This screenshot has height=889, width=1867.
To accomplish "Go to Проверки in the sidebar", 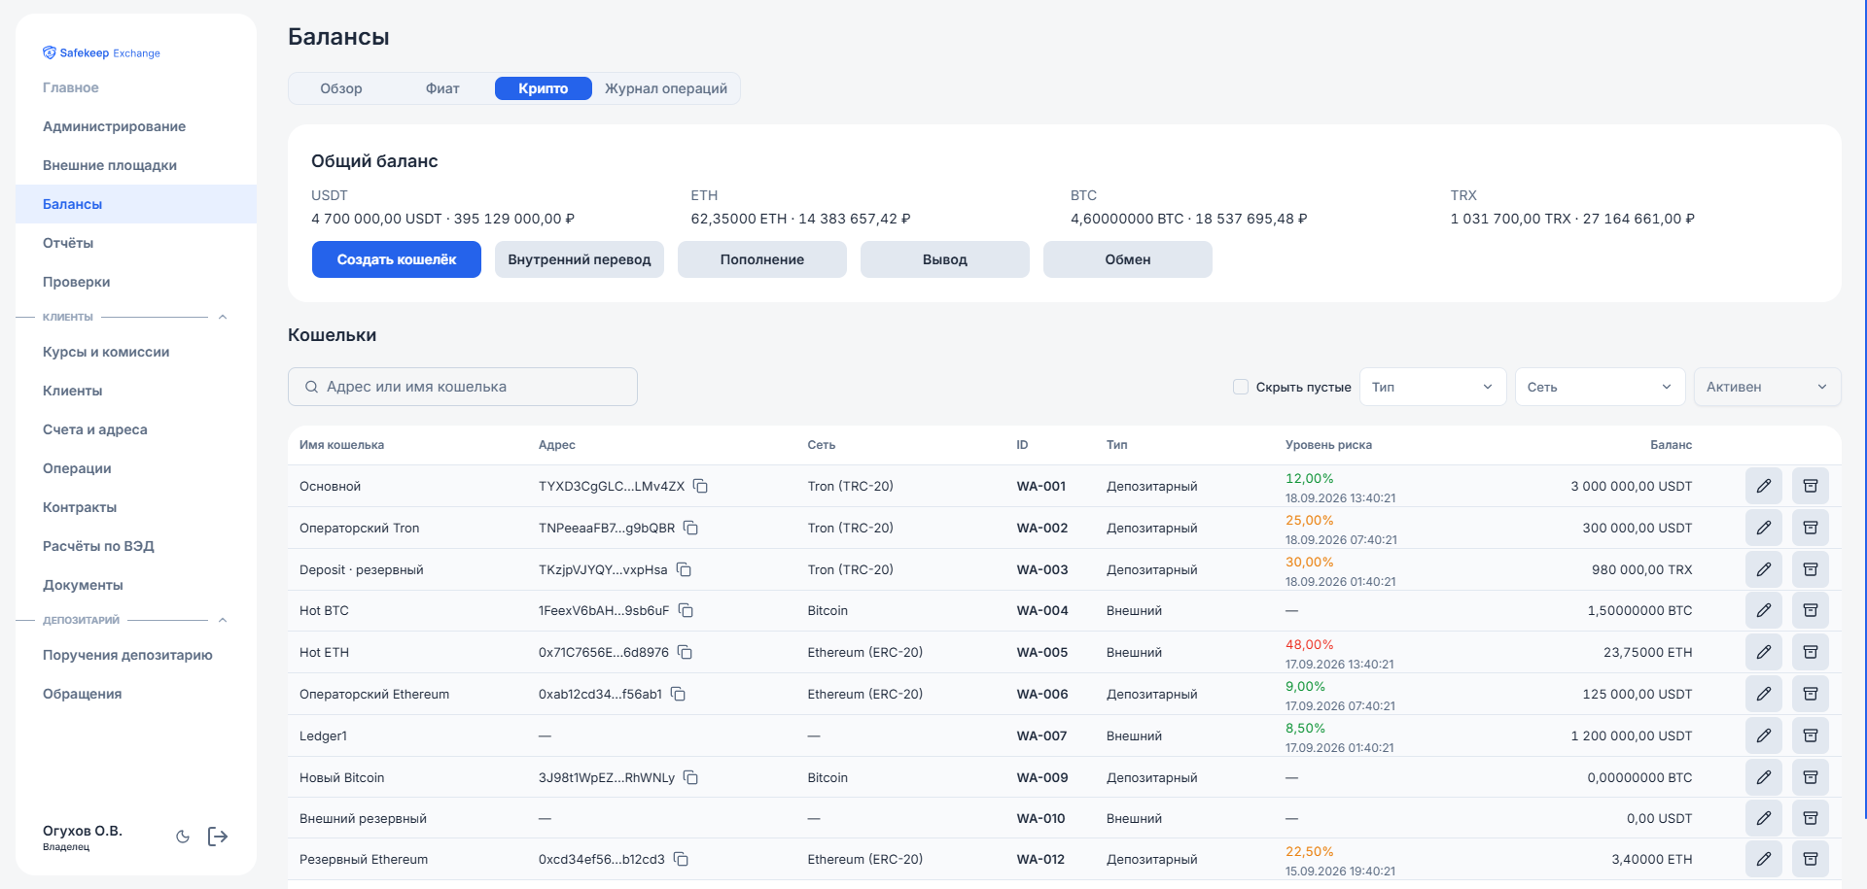I will click(136, 282).
